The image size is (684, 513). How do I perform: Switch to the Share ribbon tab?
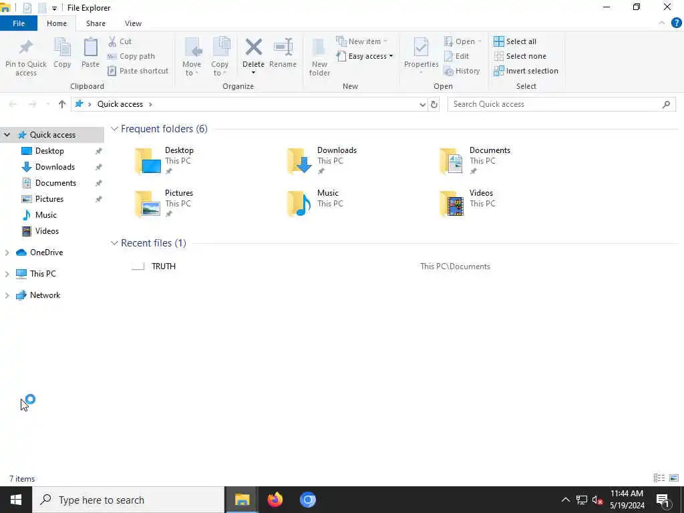click(96, 23)
